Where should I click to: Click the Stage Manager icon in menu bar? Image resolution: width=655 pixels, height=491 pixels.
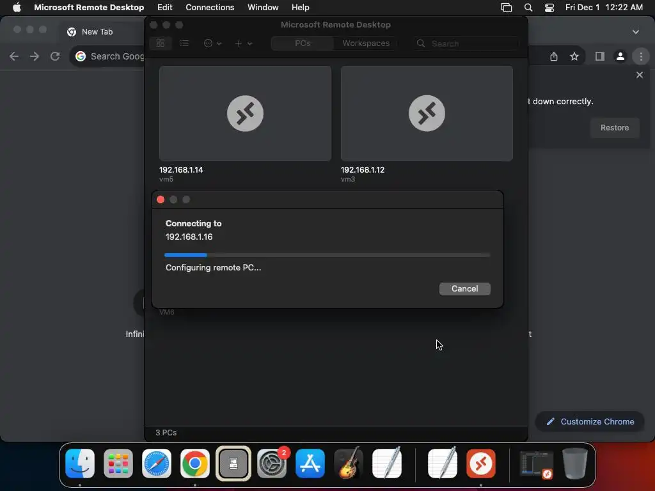(506, 8)
